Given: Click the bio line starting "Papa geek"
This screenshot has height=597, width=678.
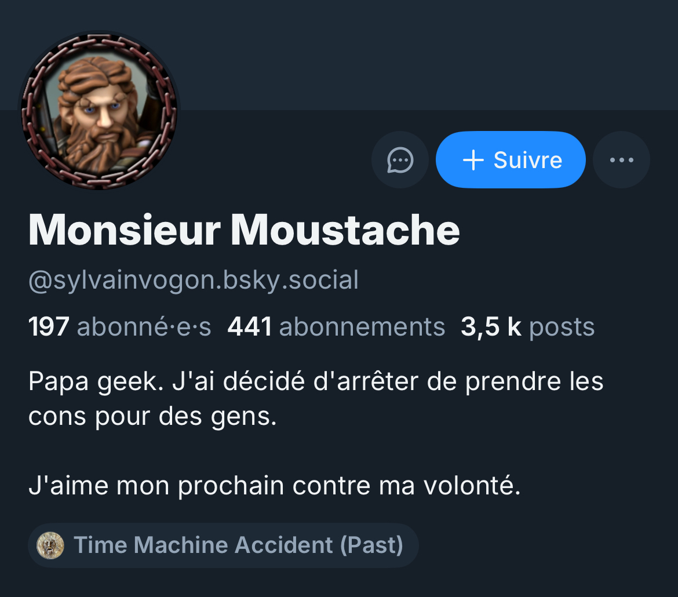Looking at the screenshot, I should pos(316,382).
